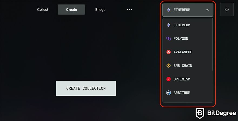Open the Collect tab
The width and height of the screenshot is (238, 121).
43,9
